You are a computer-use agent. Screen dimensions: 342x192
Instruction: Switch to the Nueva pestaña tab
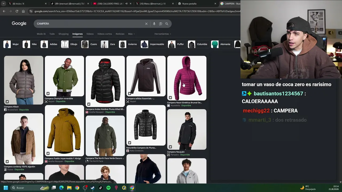click(197, 4)
